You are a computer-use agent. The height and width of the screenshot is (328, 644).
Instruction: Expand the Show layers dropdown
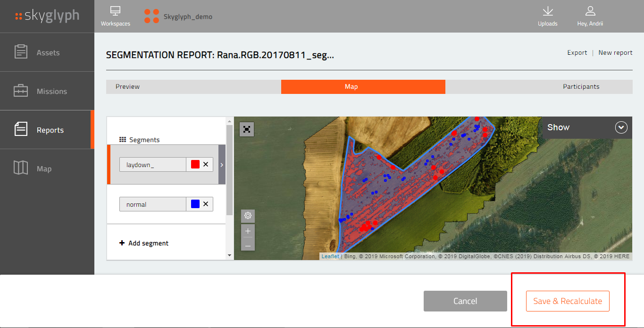tap(621, 127)
